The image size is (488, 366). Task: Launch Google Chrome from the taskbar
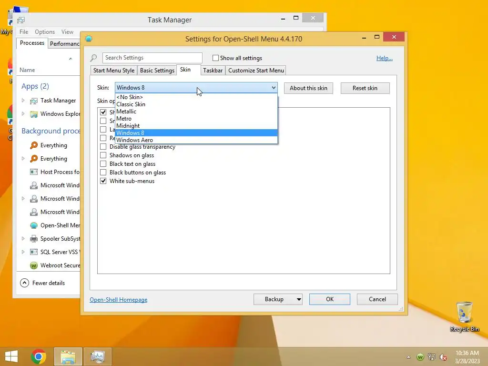tap(39, 356)
